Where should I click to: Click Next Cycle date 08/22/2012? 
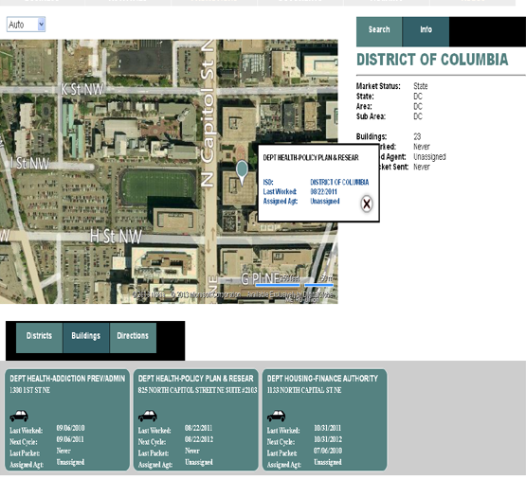coord(199,439)
